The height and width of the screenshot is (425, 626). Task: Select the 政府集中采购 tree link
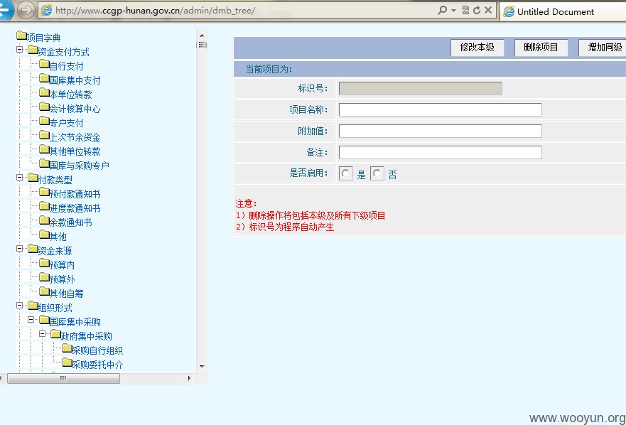tap(87, 336)
